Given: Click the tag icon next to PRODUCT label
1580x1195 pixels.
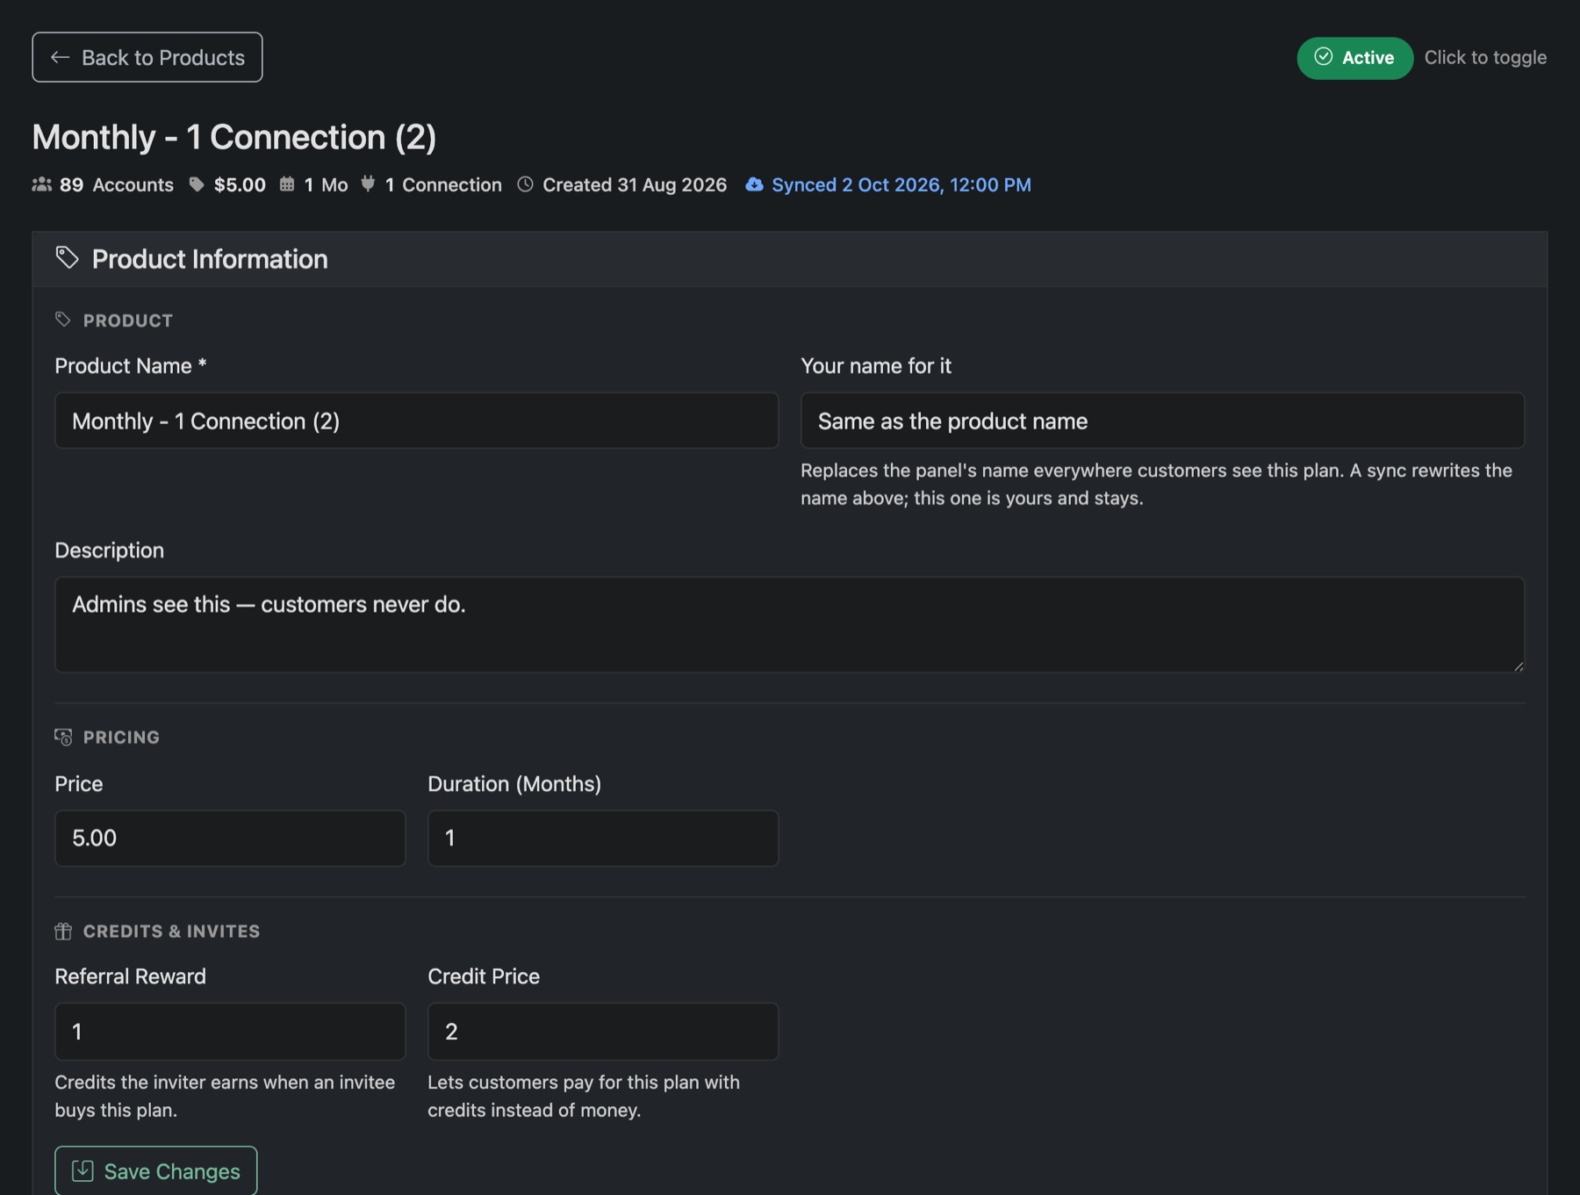Looking at the screenshot, I should (63, 320).
